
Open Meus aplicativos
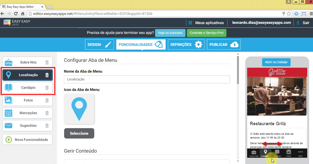click(206, 23)
